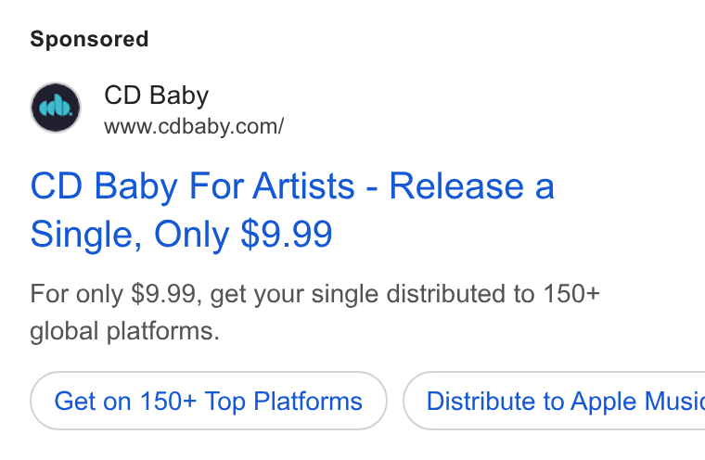This screenshot has height=460, width=705.
Task: Click 'Release a' in the blue headline
Action: click(471, 186)
